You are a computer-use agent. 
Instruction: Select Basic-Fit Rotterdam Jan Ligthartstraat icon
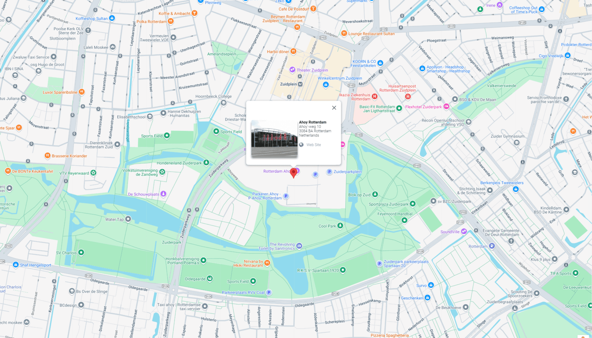[399, 108]
